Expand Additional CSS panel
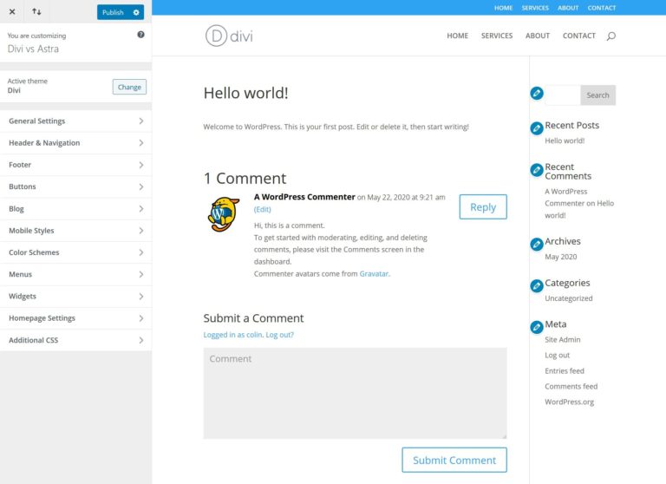Image resolution: width=666 pixels, height=484 pixels. pyautogui.click(x=75, y=340)
